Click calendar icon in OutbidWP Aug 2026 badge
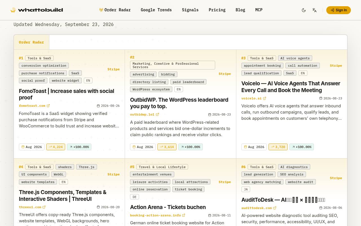This screenshot has height=226, width=361. [x=134, y=147]
